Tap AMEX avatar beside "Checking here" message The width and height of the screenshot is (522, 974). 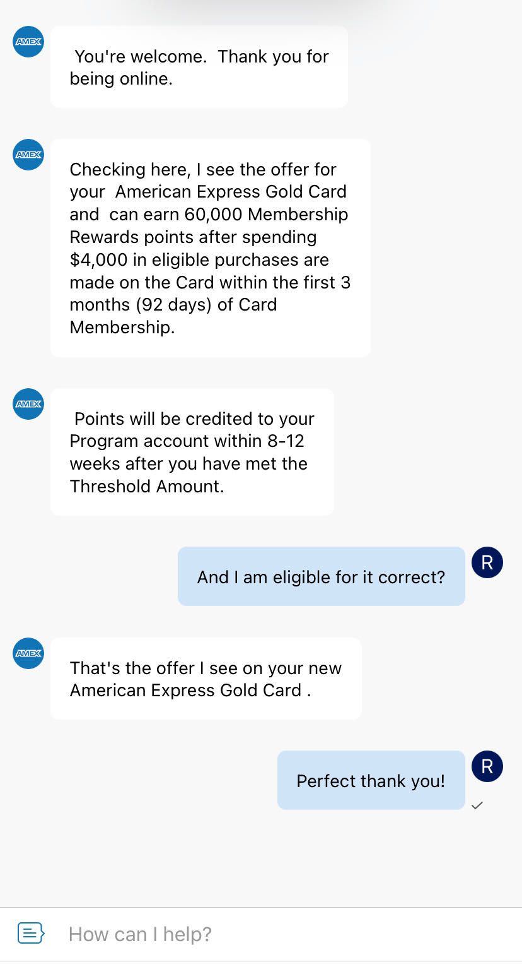pos(28,155)
